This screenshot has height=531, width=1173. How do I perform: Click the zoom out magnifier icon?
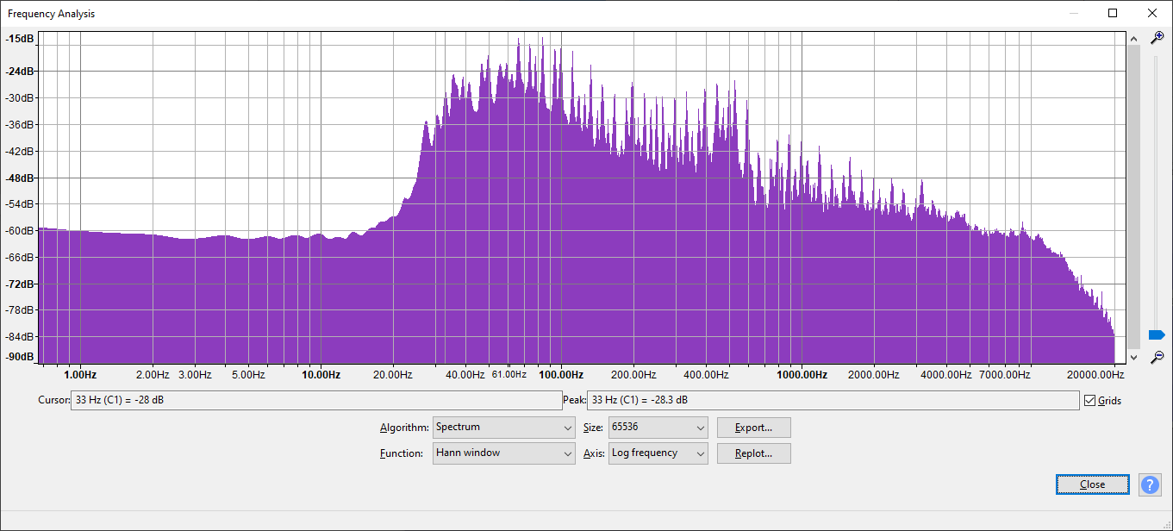1157,356
